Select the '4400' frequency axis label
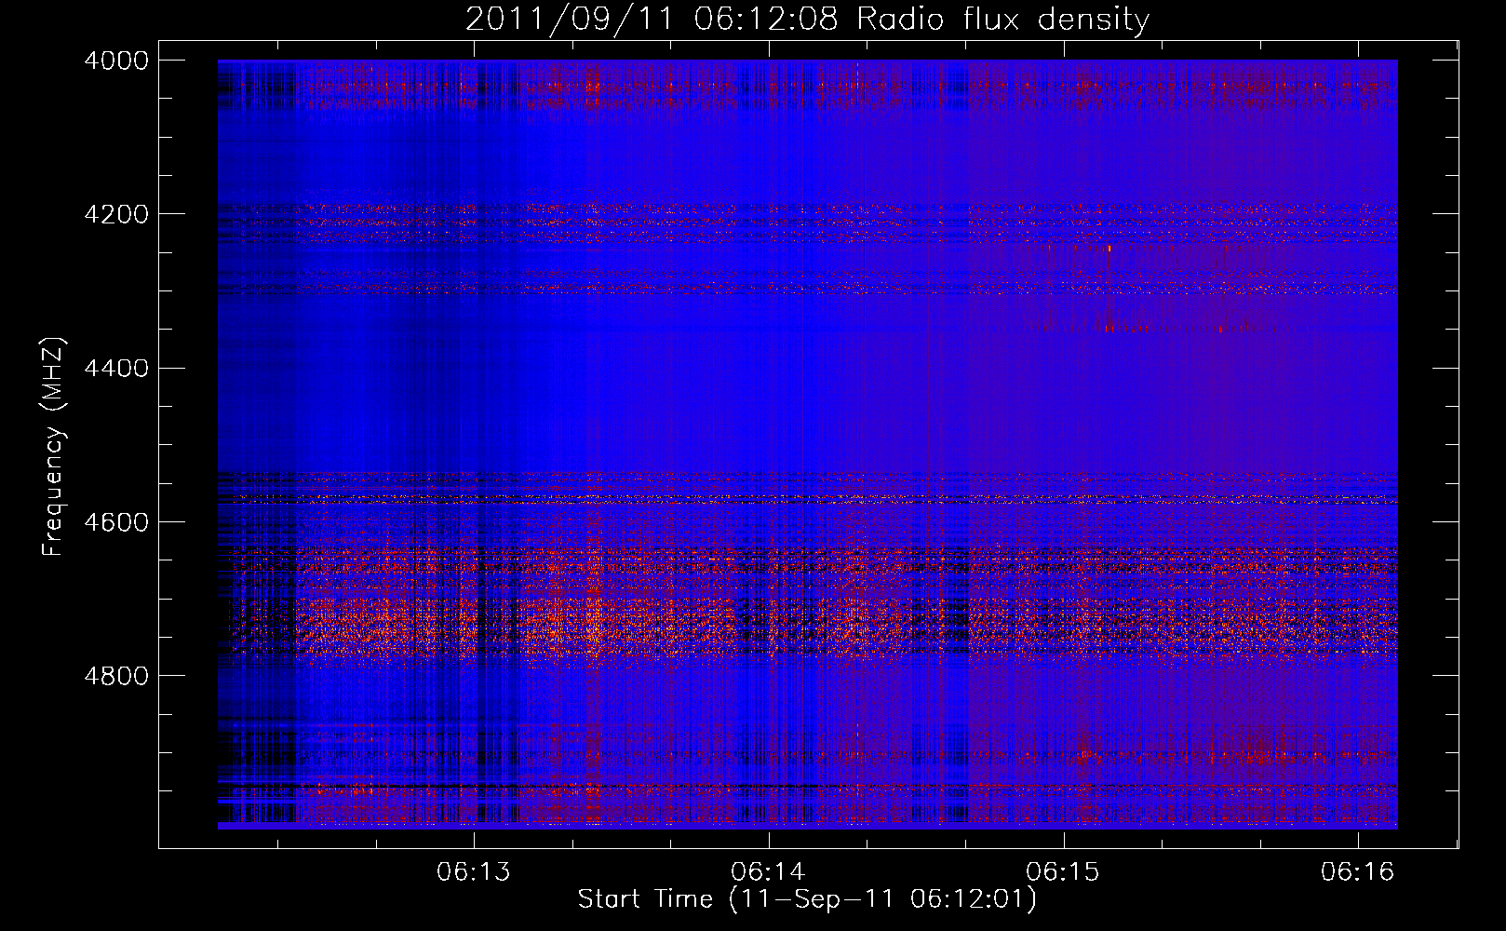Screen dimensions: 1506x931 click(115, 368)
